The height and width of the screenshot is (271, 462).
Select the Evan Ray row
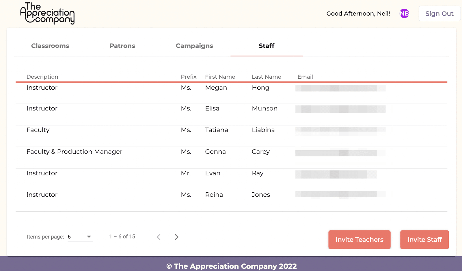(x=231, y=179)
